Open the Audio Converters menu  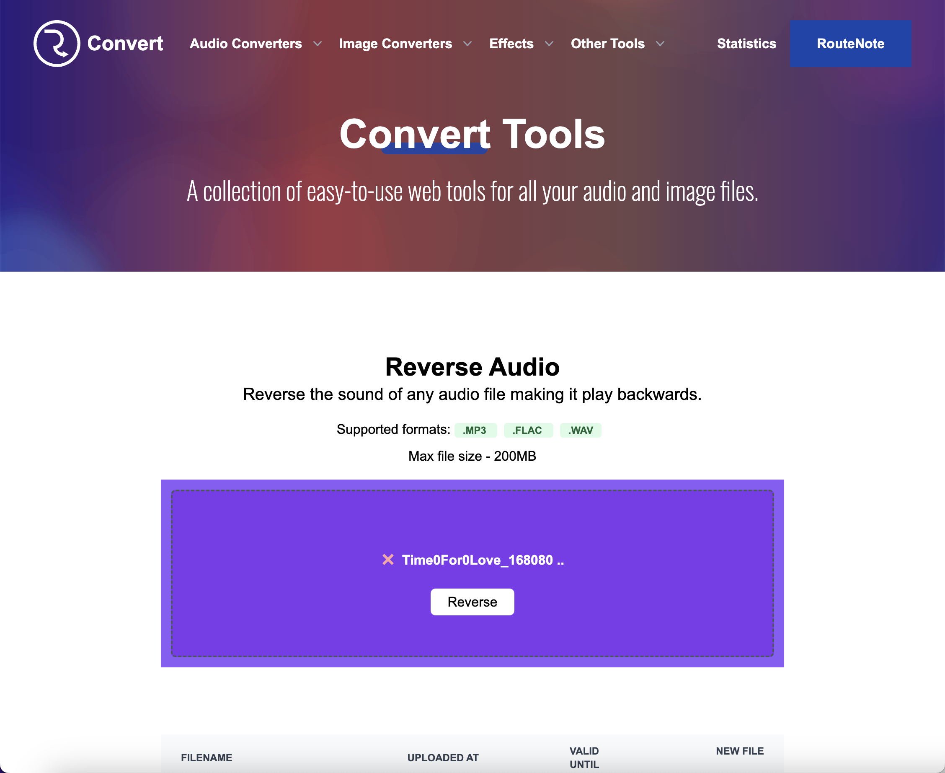245,44
